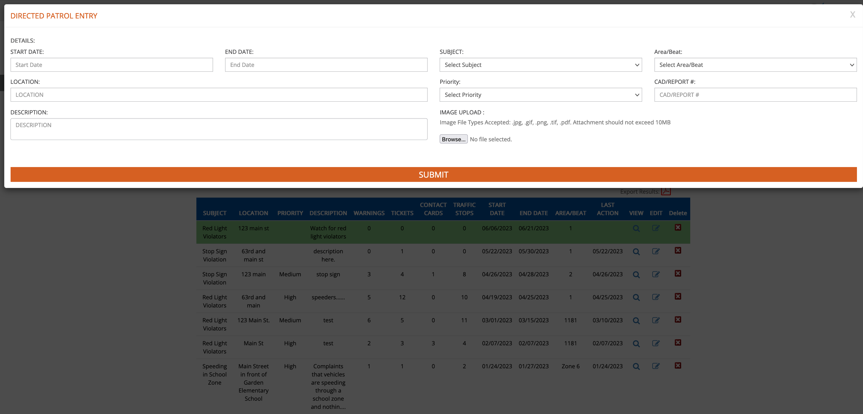Focus the End Date input
The height and width of the screenshot is (414, 863).
326,65
